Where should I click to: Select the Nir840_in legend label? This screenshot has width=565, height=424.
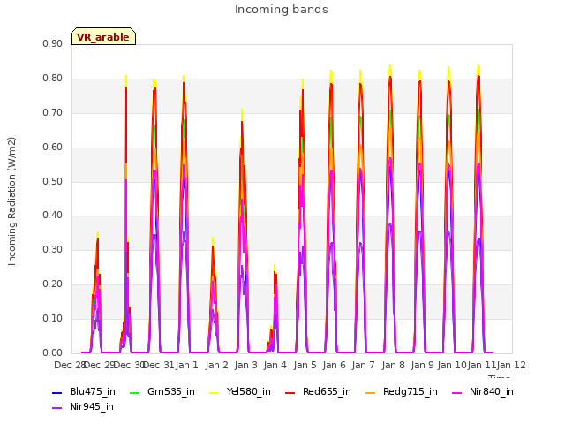click(492, 392)
